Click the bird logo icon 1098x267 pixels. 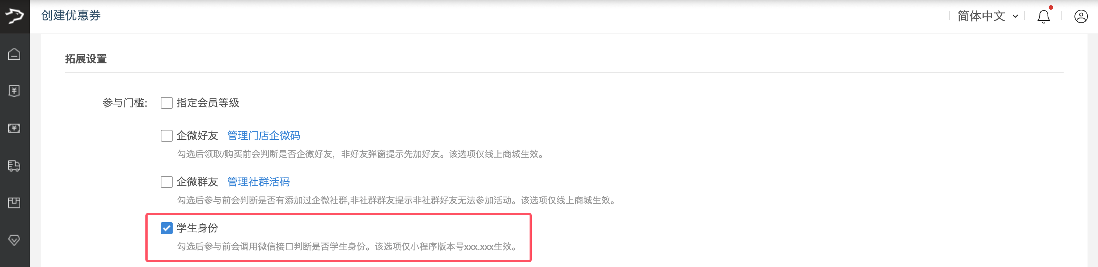coord(15,16)
